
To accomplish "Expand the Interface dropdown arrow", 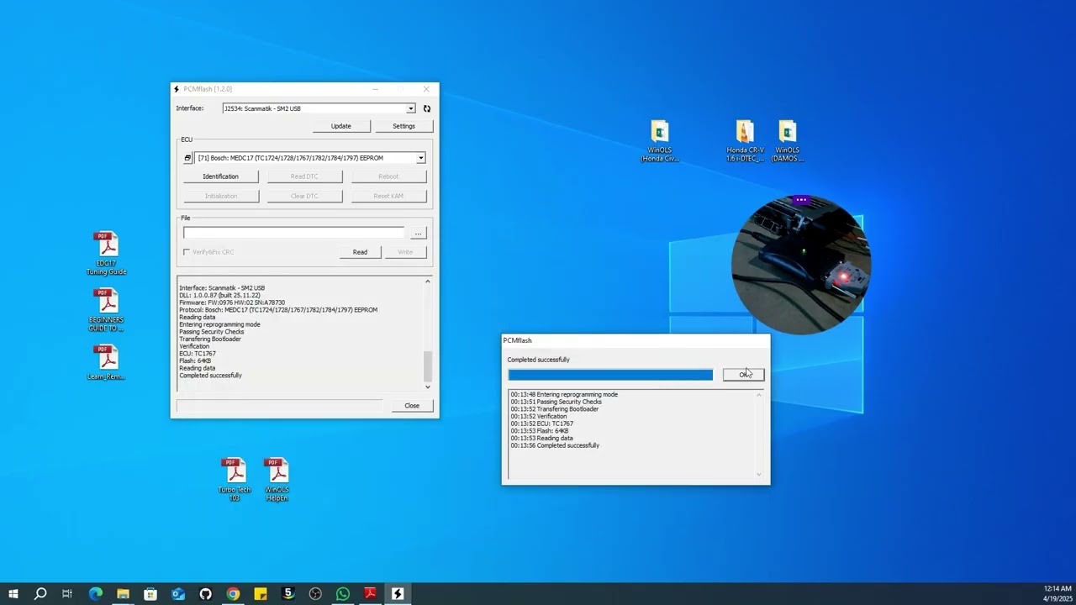I will (410, 108).
